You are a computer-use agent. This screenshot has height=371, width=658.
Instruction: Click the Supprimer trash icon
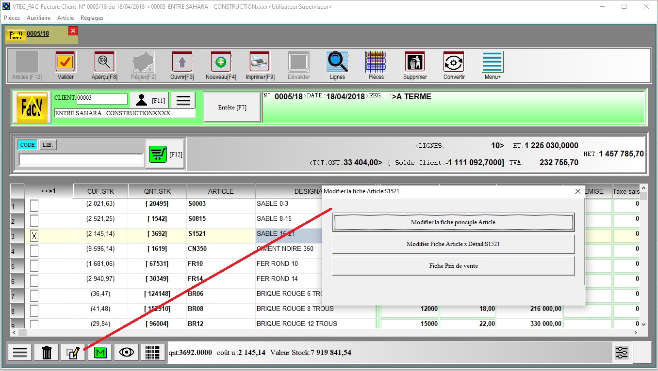415,62
